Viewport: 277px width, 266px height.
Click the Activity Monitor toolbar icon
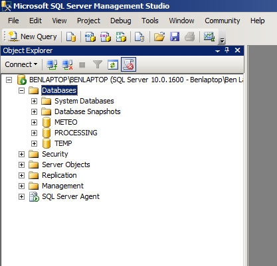(x=209, y=36)
